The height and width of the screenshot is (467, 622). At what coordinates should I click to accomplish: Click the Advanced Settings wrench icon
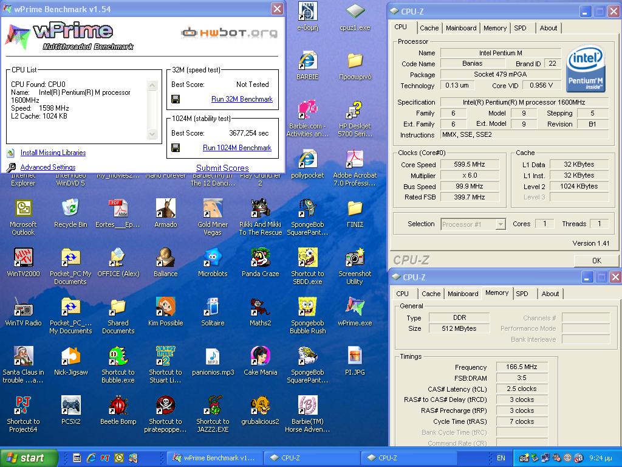point(11,167)
